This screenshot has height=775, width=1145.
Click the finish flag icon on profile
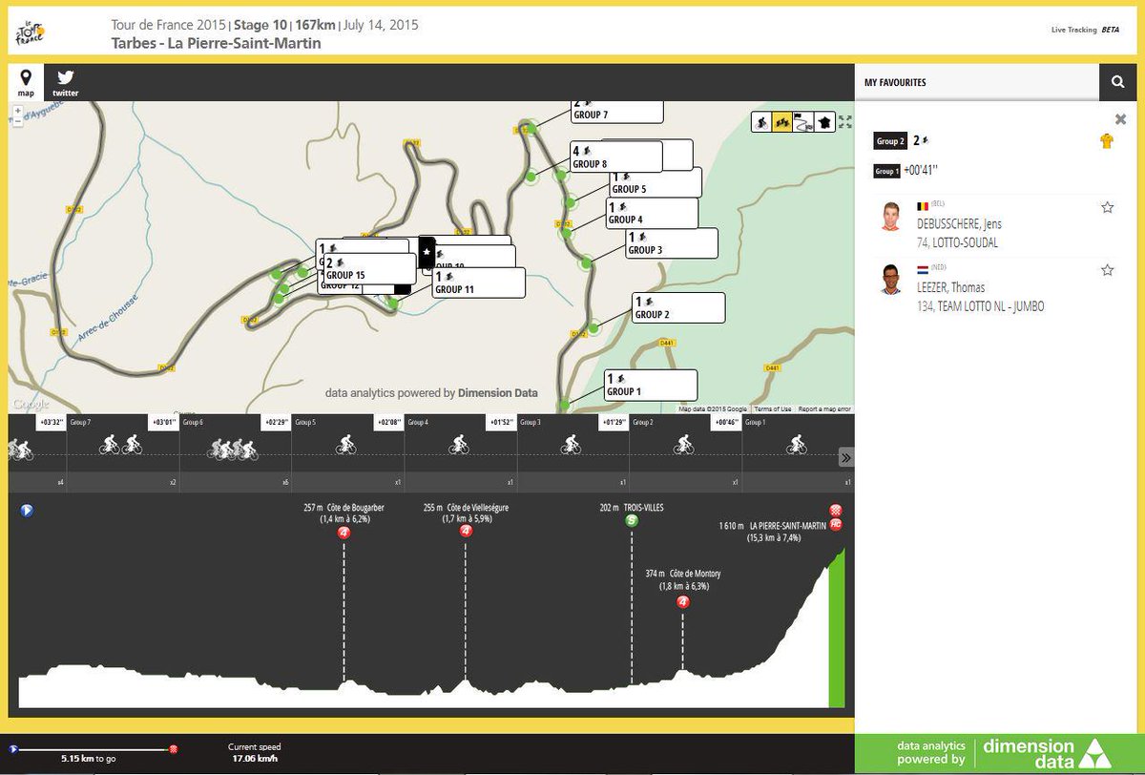(836, 510)
